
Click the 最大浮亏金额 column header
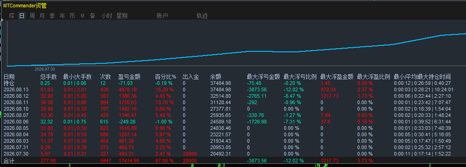point(264,77)
